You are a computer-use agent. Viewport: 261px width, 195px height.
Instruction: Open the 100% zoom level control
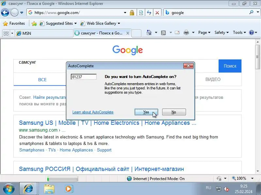click(243, 178)
